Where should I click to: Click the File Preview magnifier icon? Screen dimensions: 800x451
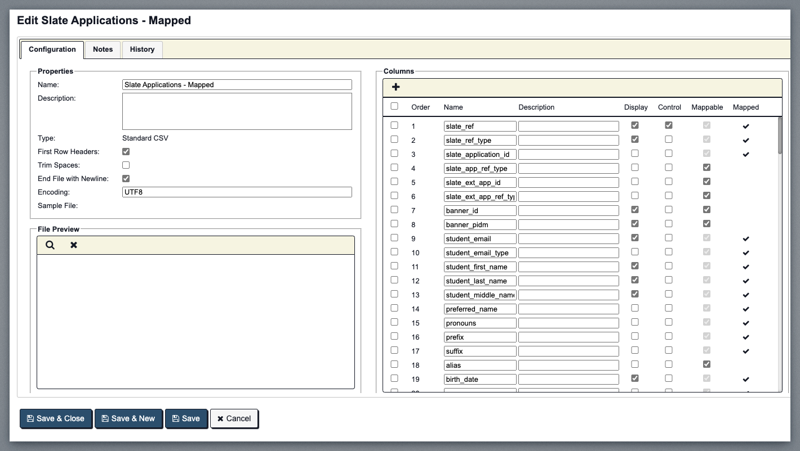(x=50, y=245)
